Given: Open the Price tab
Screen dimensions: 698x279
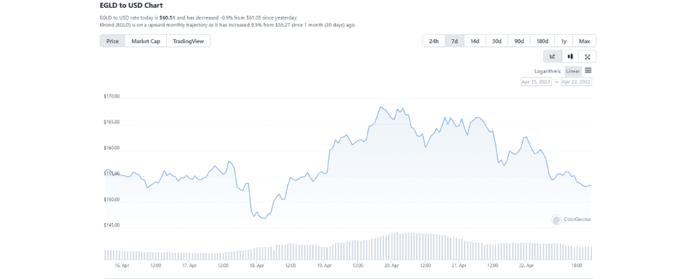Looking at the screenshot, I should pyautogui.click(x=112, y=41).
